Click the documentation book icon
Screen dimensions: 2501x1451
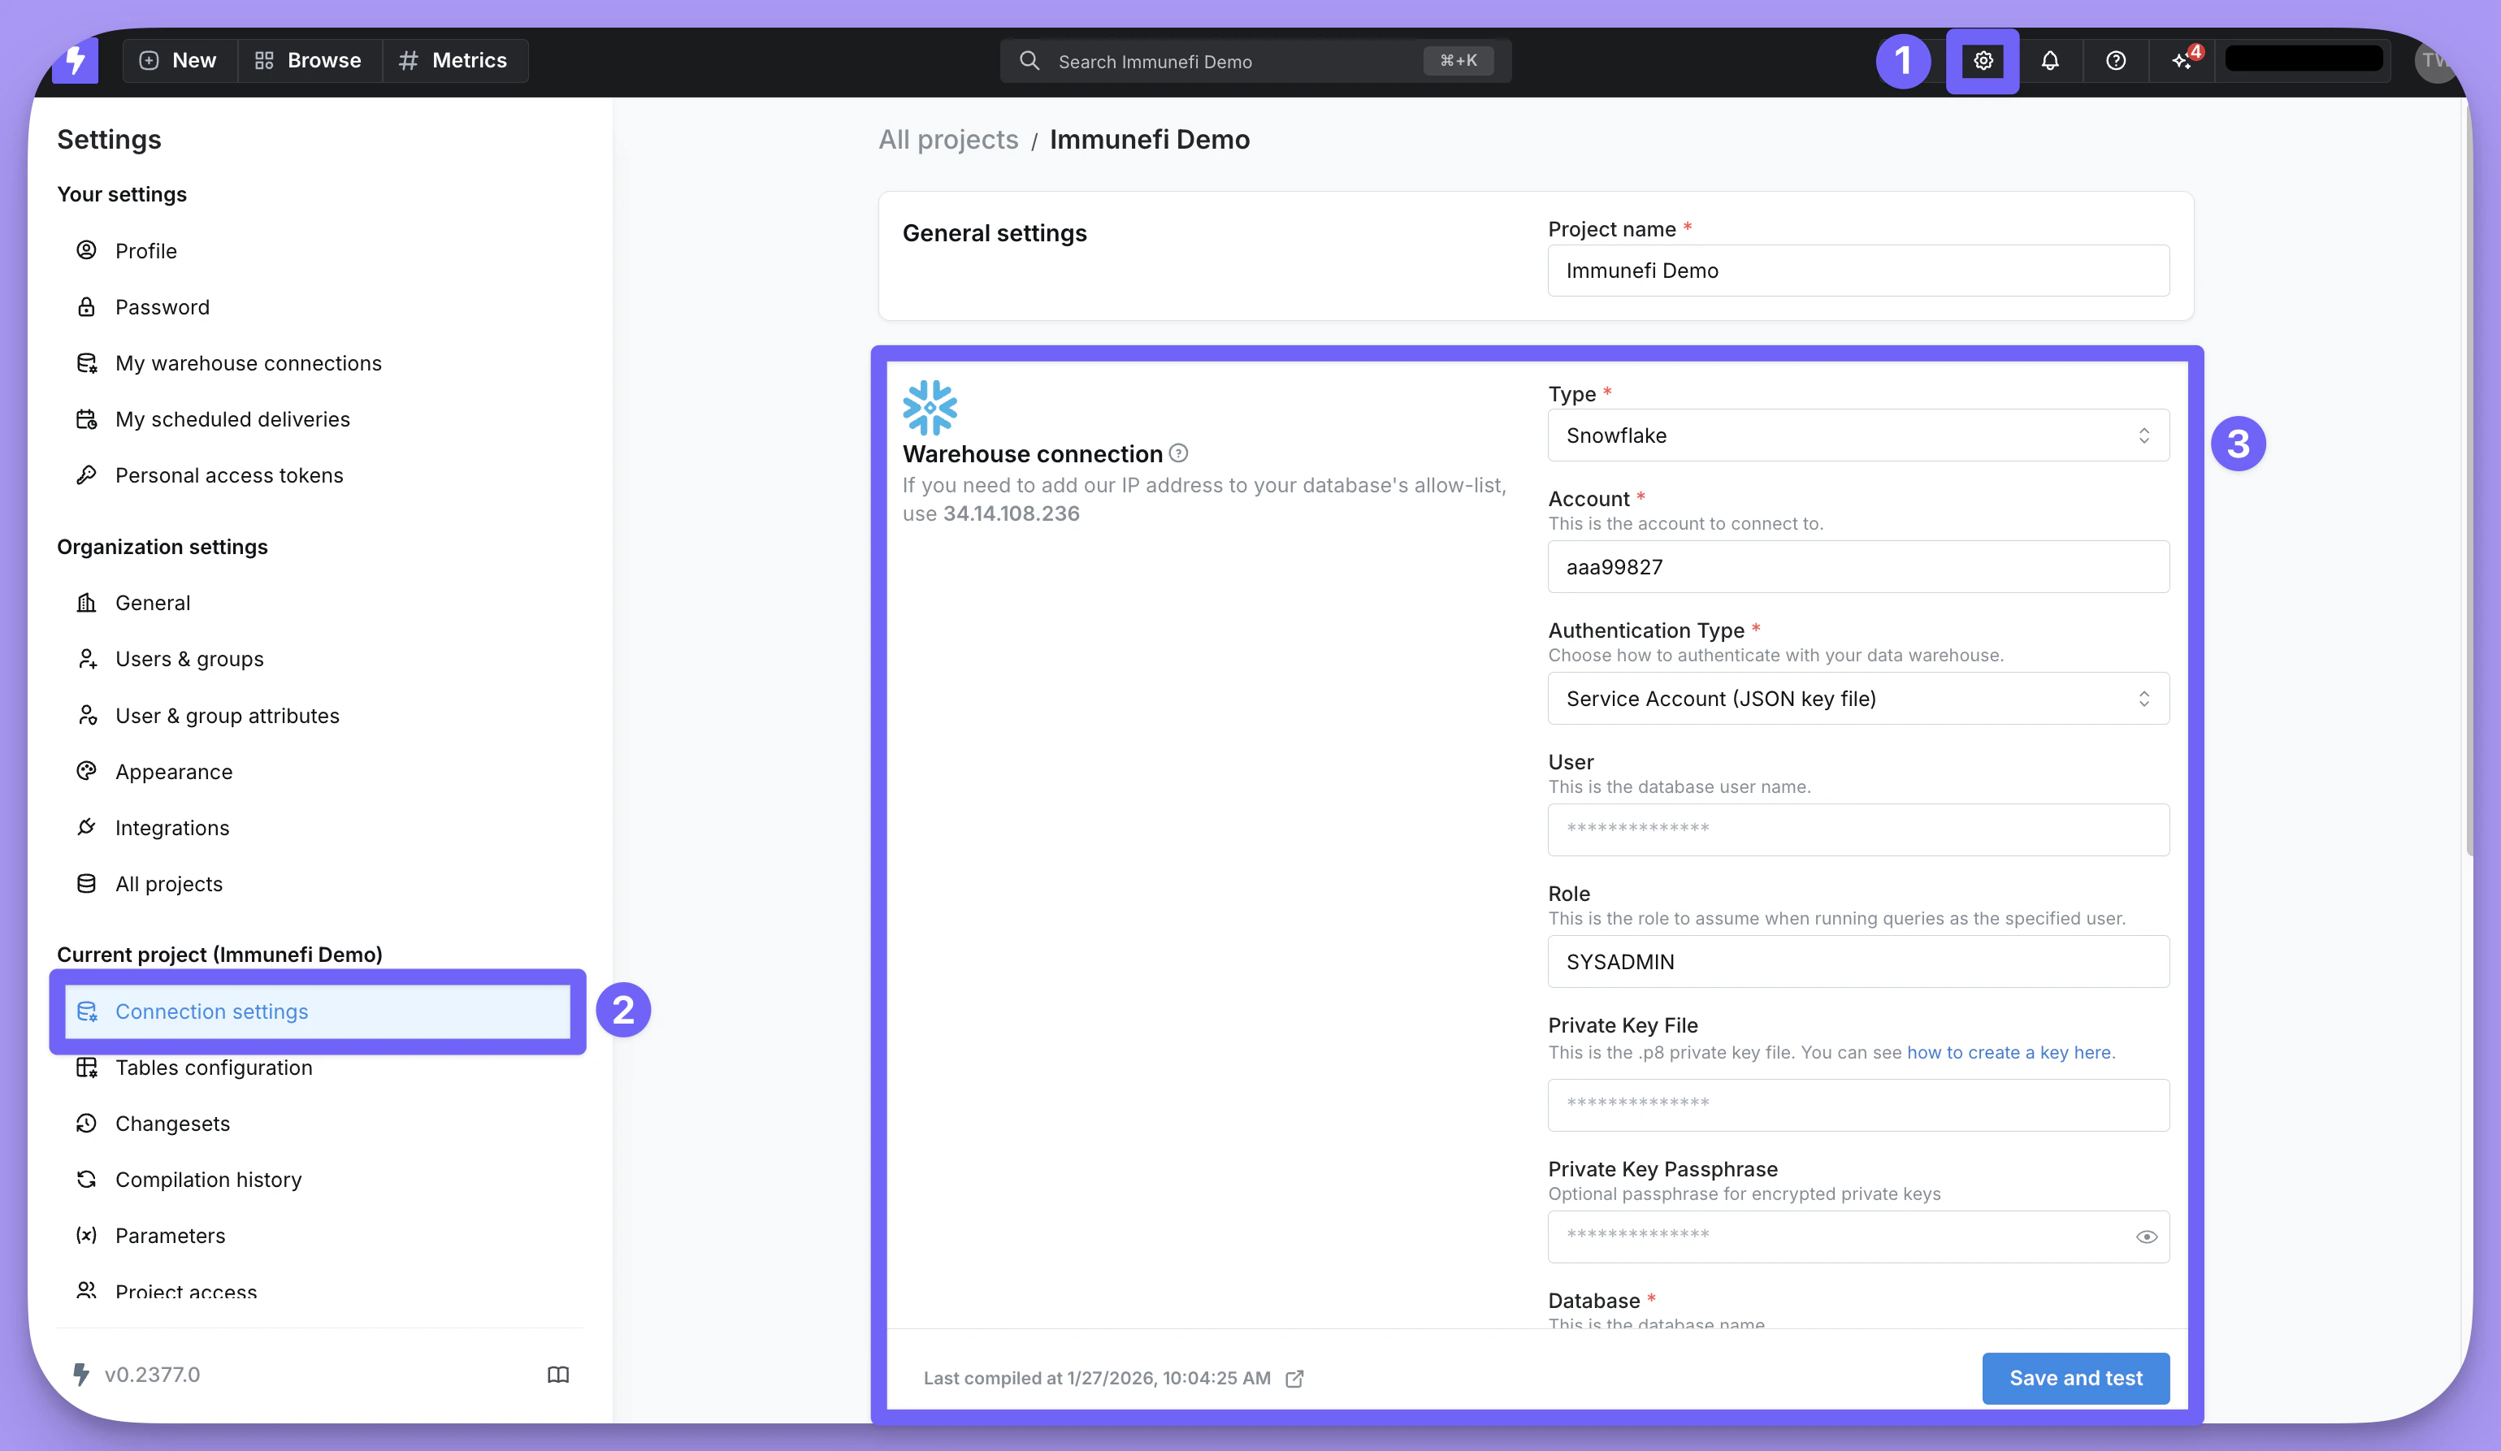point(557,1375)
